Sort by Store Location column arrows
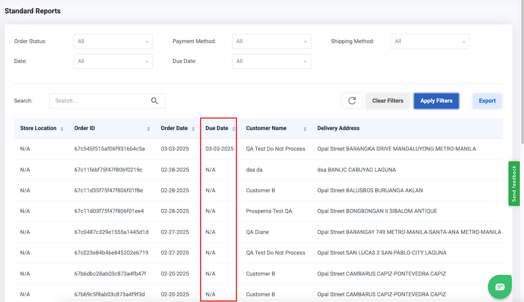Image resolution: width=524 pixels, height=302 pixels. point(62,129)
